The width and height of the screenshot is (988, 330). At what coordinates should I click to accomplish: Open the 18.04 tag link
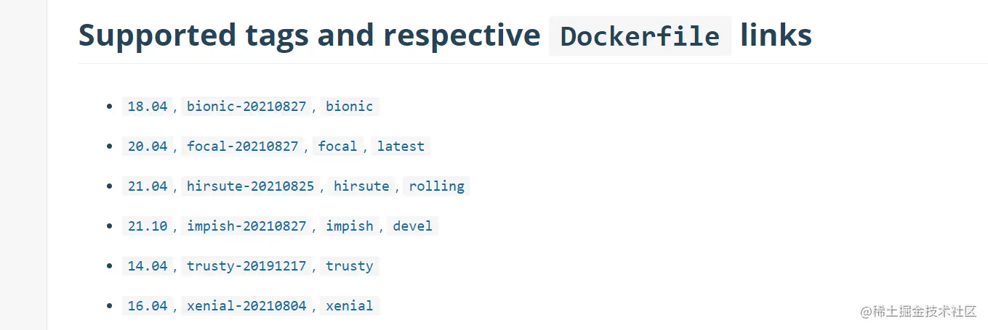pyautogui.click(x=148, y=107)
